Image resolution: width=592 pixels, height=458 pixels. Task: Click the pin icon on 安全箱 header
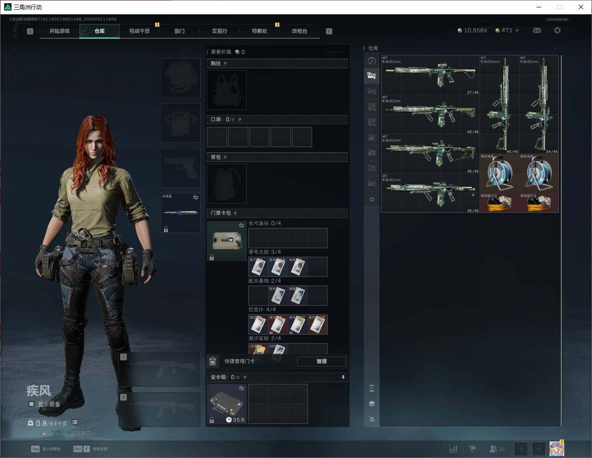click(343, 378)
